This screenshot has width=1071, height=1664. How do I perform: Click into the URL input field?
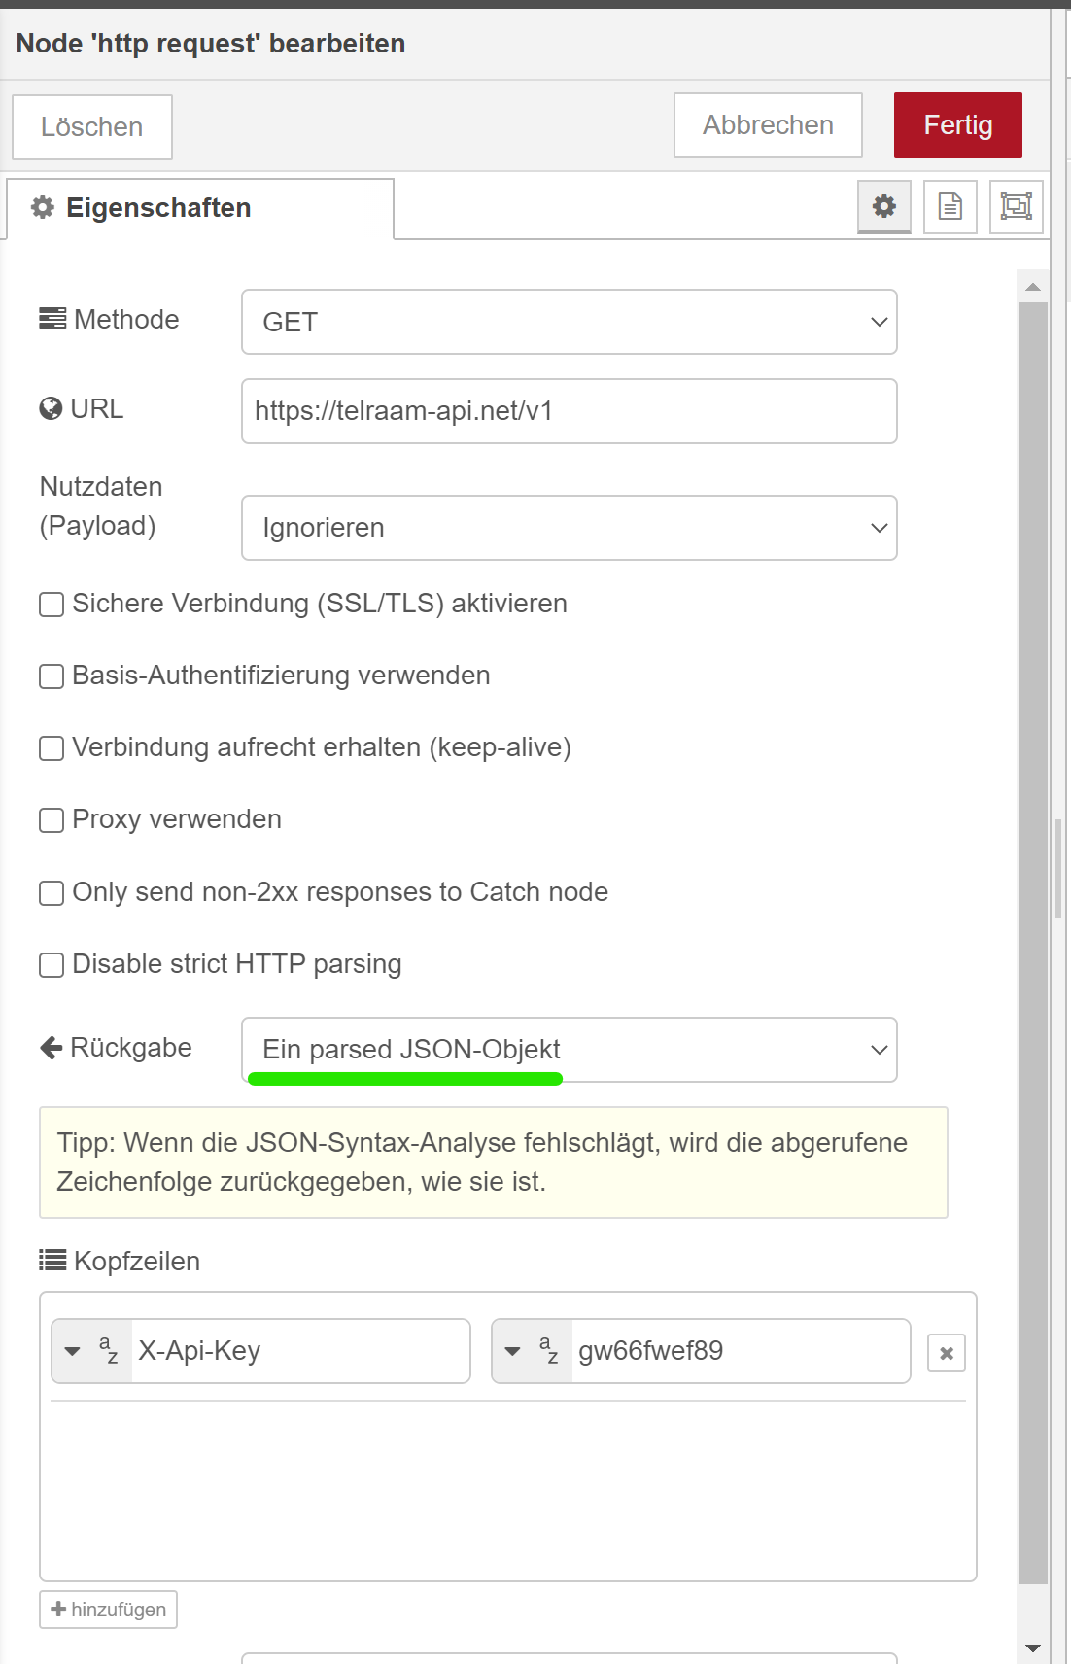[569, 411]
